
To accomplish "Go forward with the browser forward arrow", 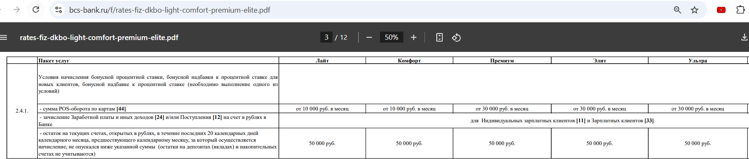I will point(17,10).
